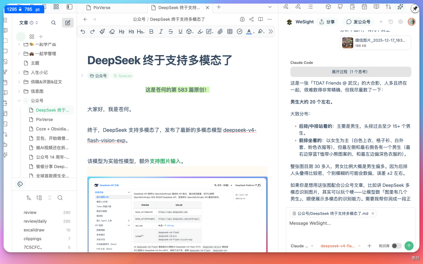Toggle nested tags tree view icon
The height and width of the screenshot is (264, 423).
pyautogui.click(x=40, y=198)
